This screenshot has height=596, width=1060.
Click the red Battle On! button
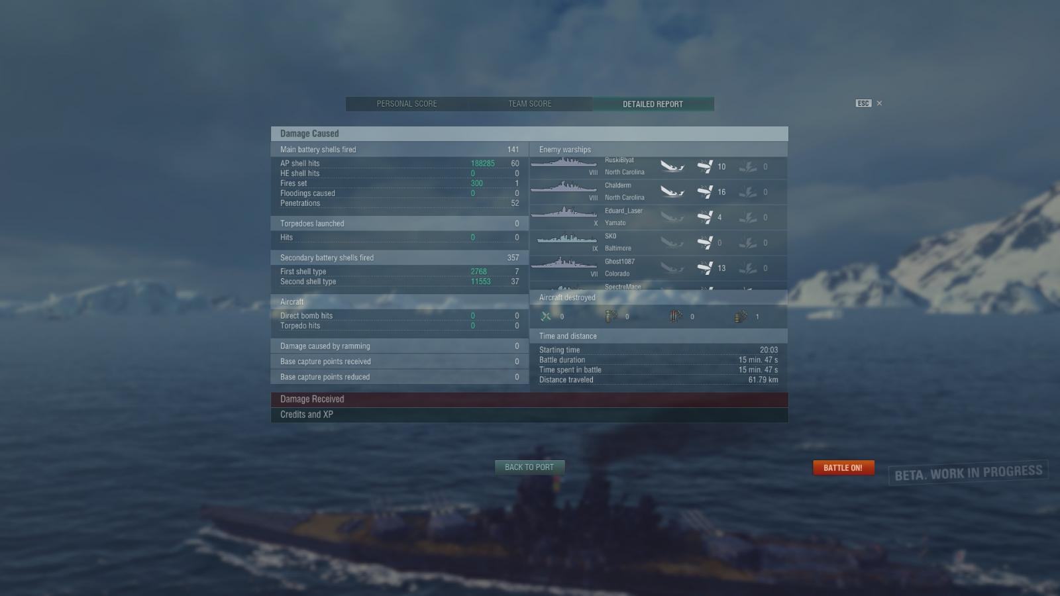tap(843, 468)
